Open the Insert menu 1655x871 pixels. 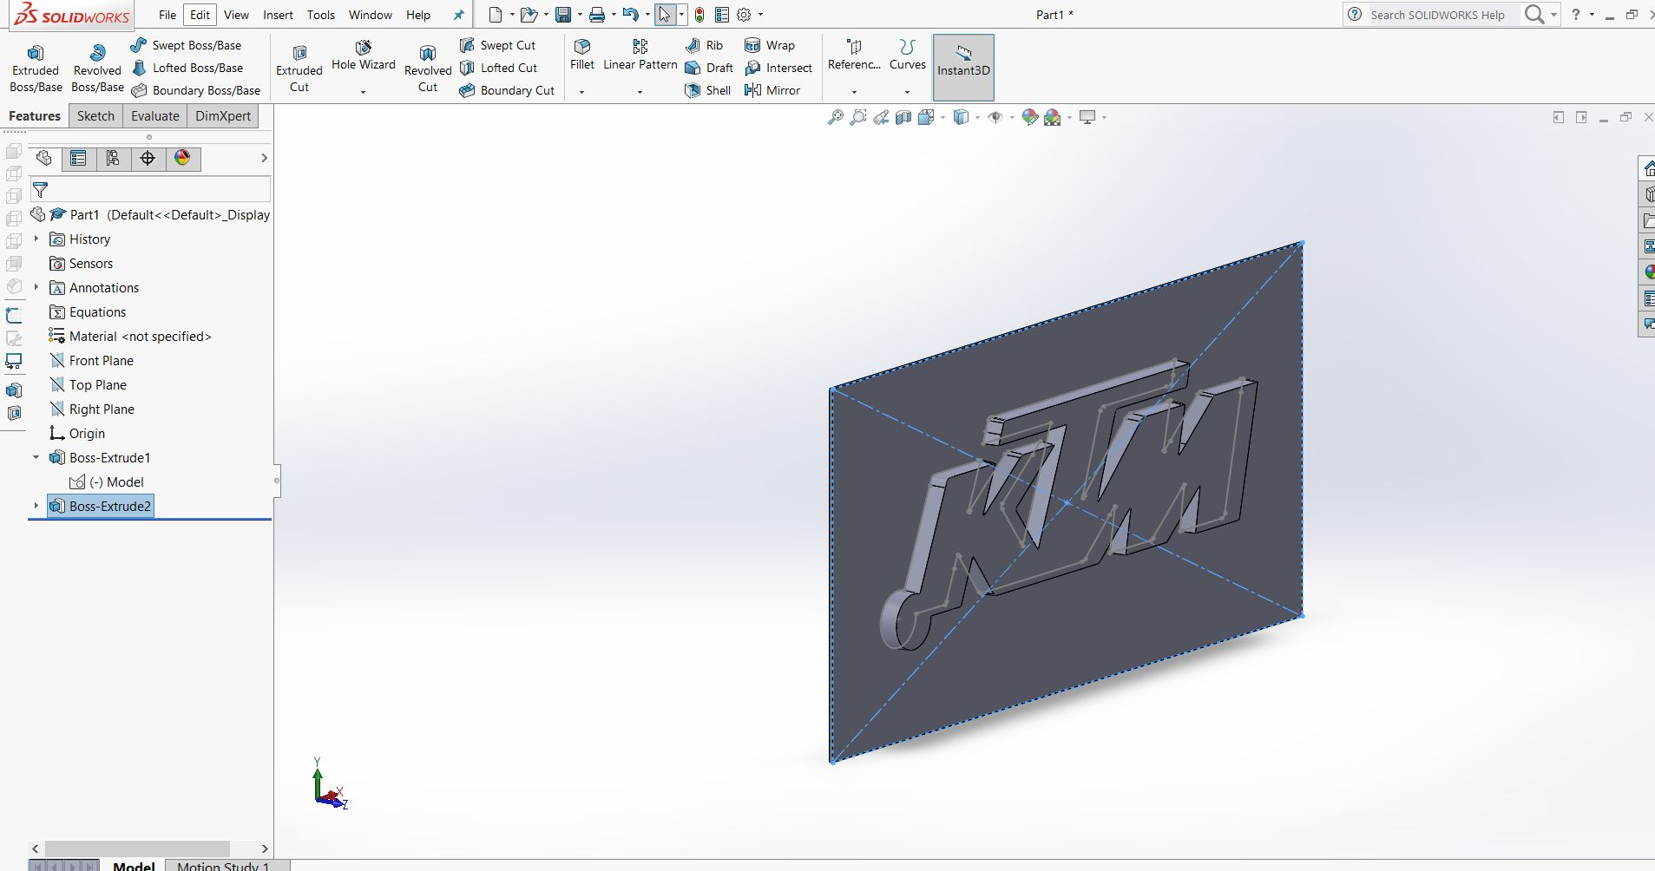[278, 15]
